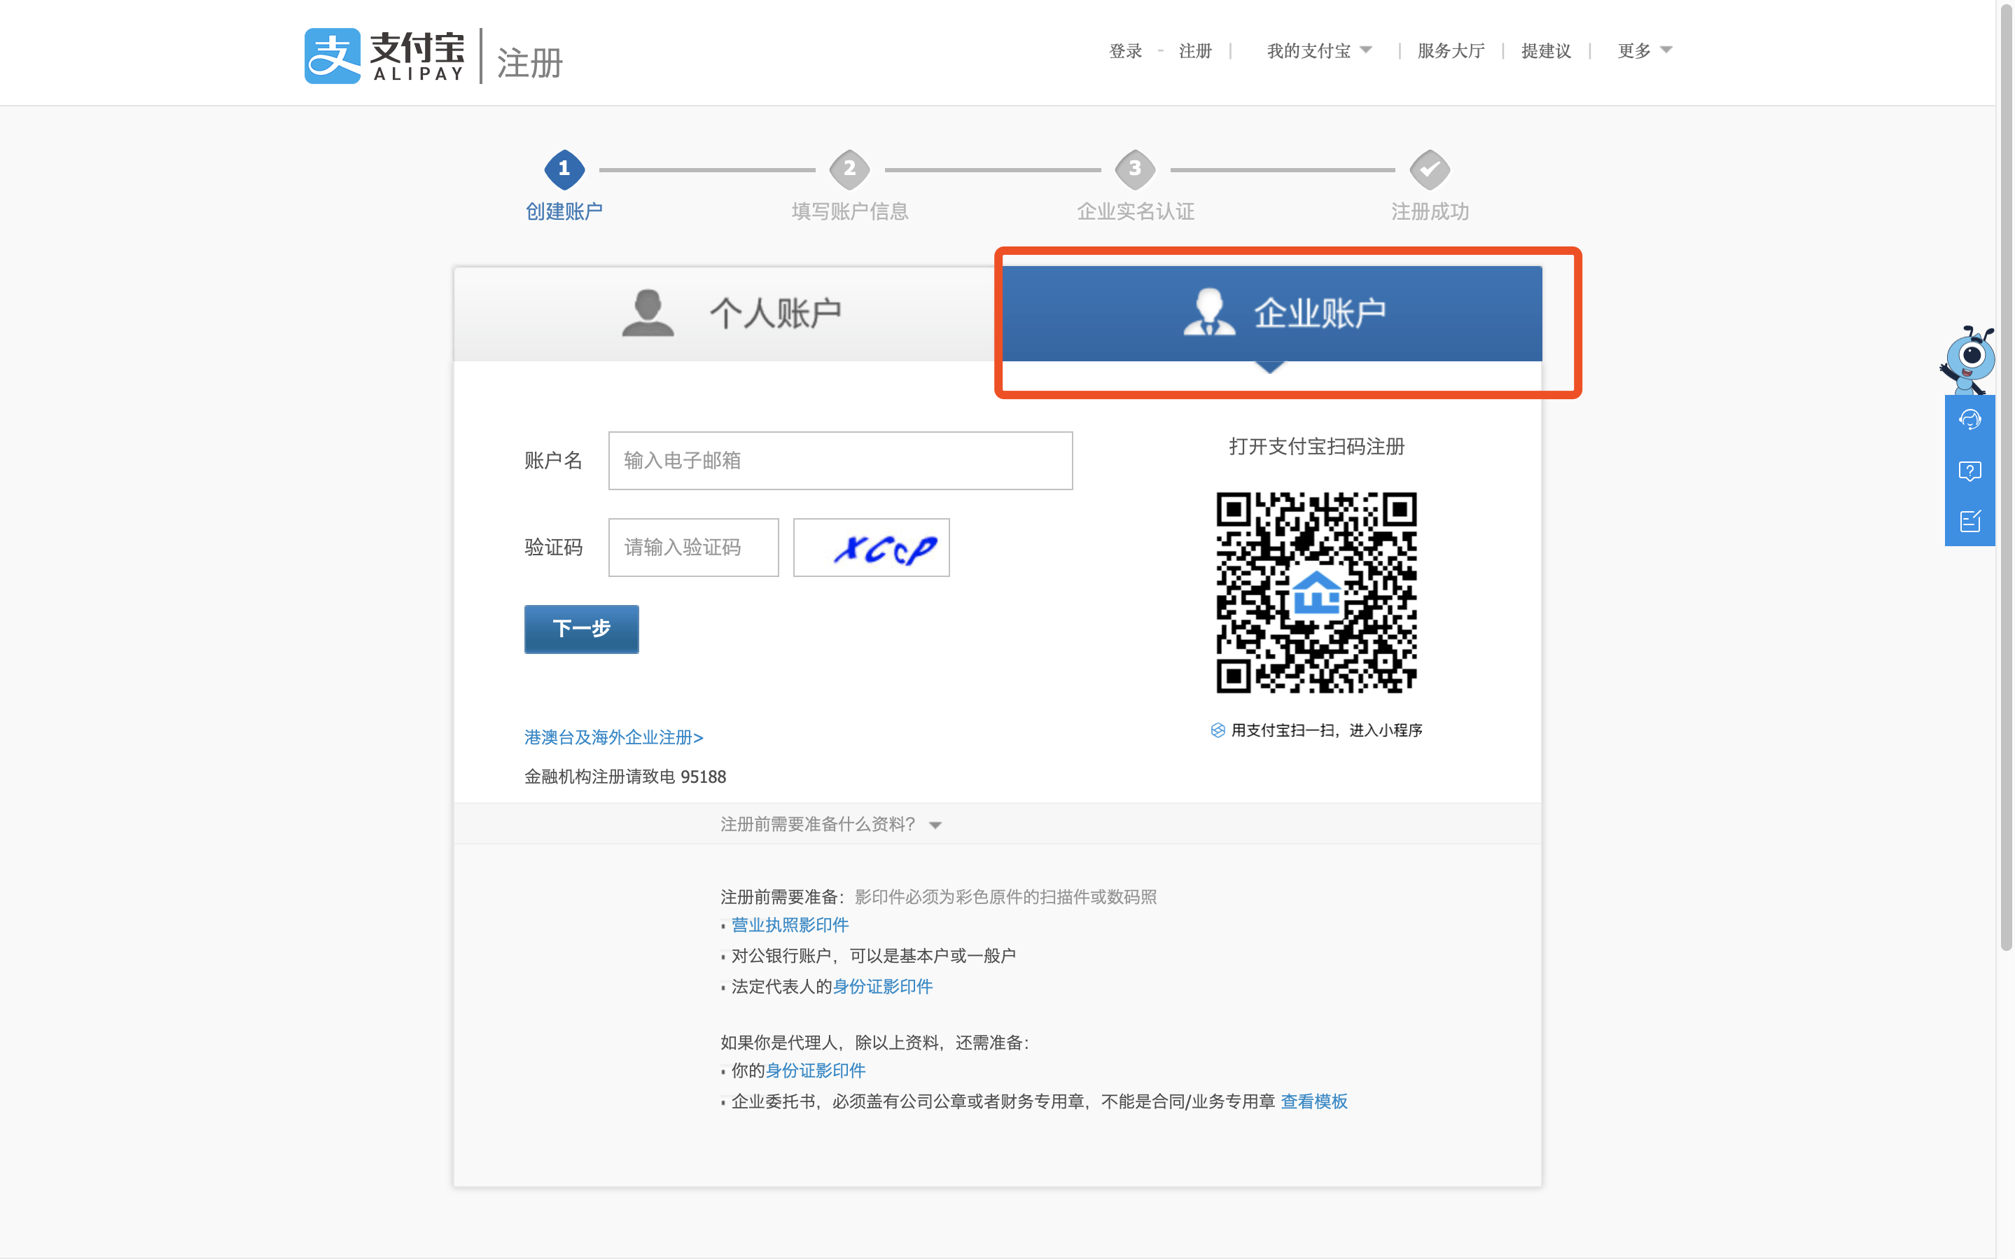Click the customer service headset icon

pyautogui.click(x=1969, y=419)
